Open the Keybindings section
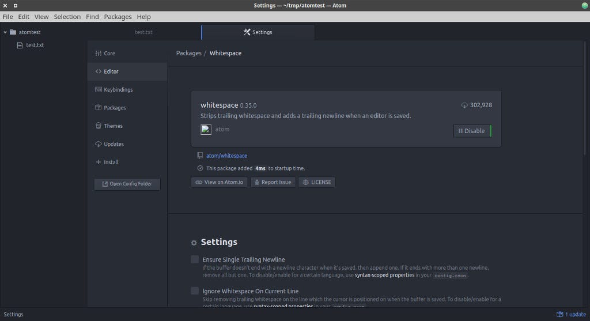This screenshot has width=590, height=321. [127, 89]
